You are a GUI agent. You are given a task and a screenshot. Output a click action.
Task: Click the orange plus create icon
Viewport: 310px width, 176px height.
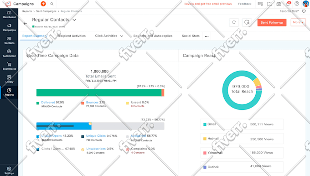43,4
